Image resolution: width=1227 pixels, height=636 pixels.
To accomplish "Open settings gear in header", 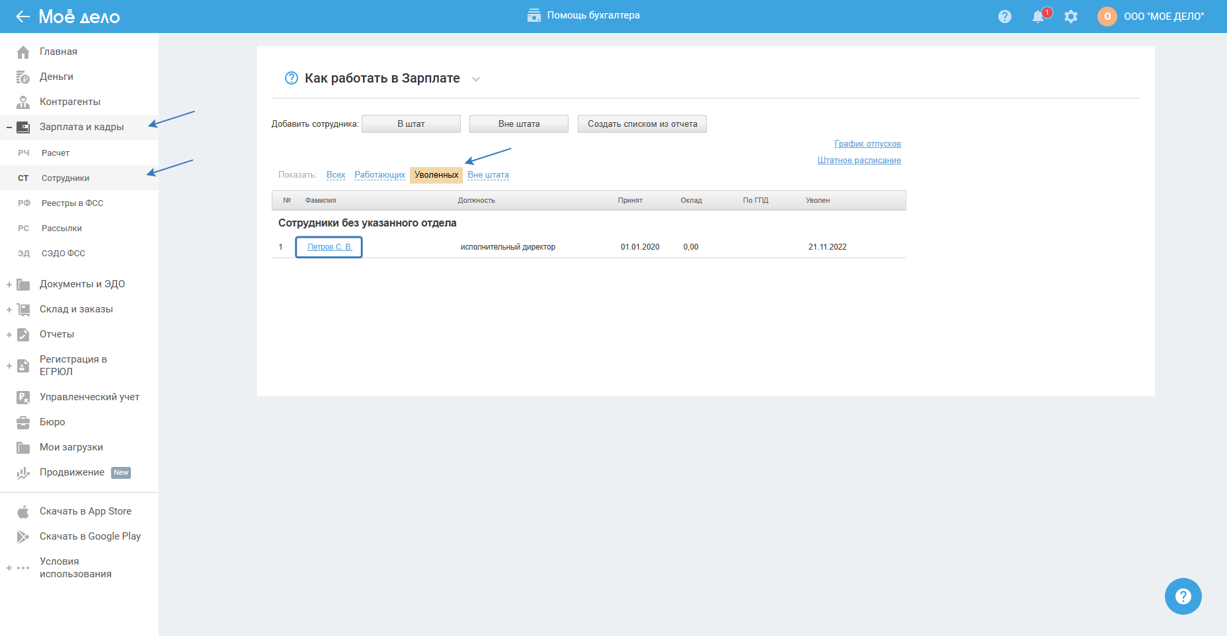I will pos(1071,17).
